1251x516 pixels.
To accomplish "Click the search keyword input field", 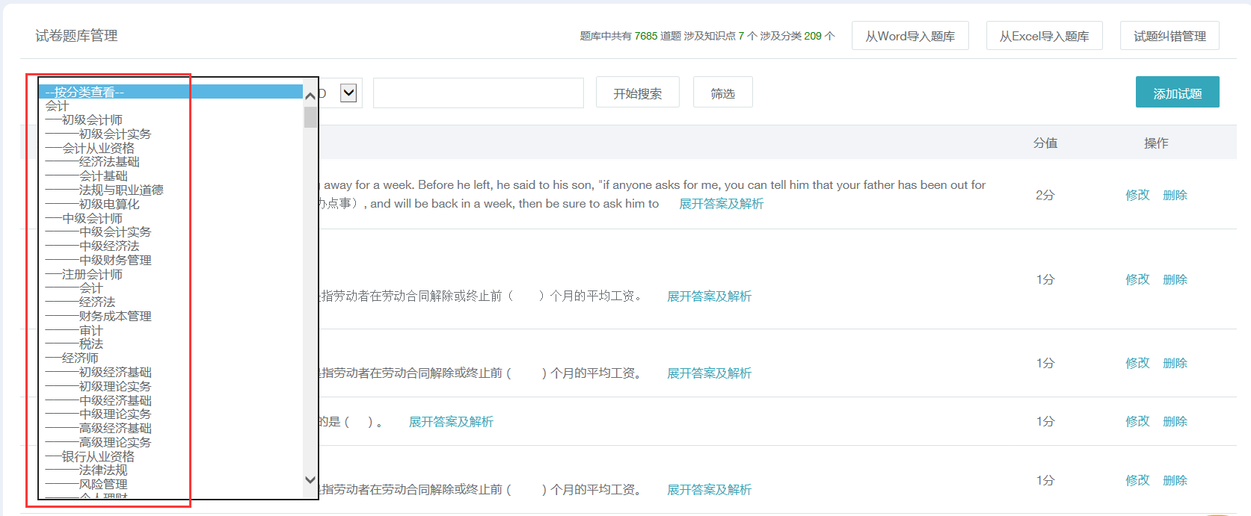I will click(x=478, y=93).
